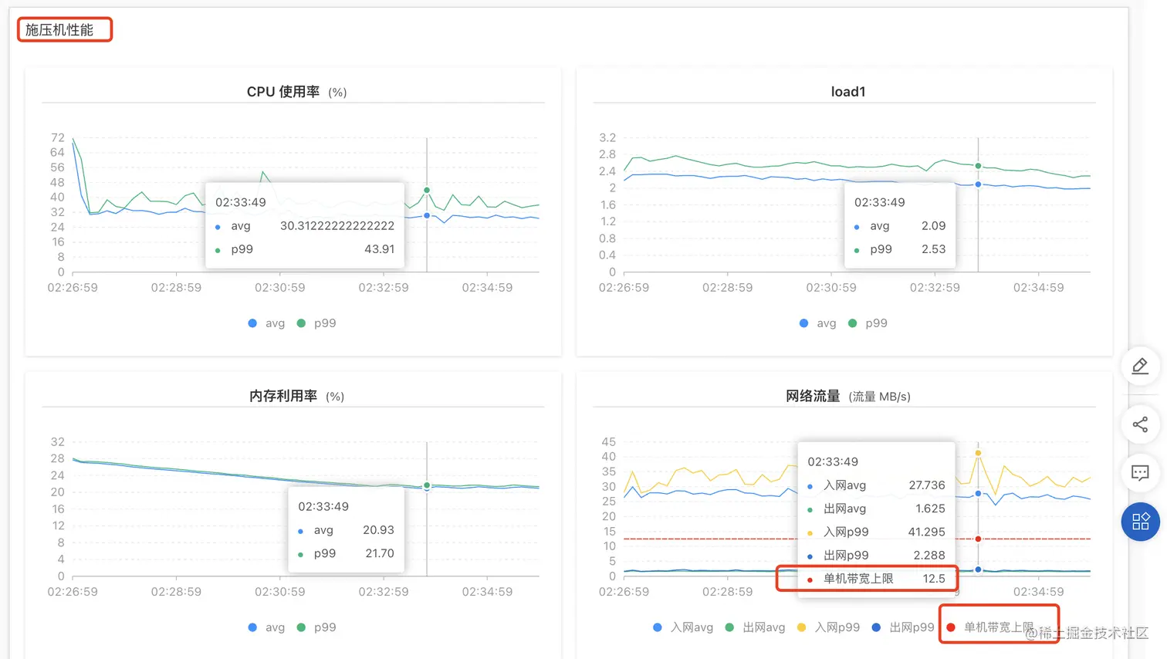Click the green p99 data point on load1 chart
This screenshot has width=1167, height=659.
[x=978, y=166]
